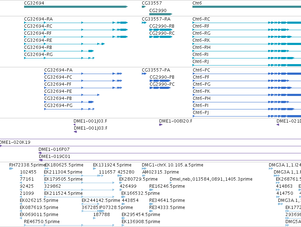301x227 pixels.
Task: Click the CG32694-PE protein label
Action: tap(58, 91)
